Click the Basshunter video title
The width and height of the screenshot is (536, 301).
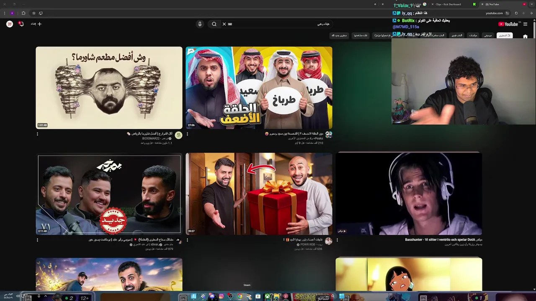coord(443,240)
